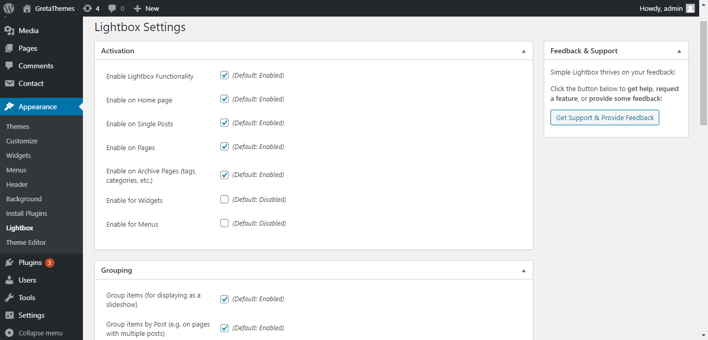Click the comments bubble icon in admin bar

click(112, 8)
